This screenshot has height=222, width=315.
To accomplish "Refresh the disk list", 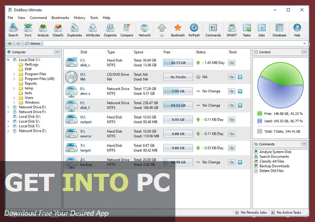I will [x=194, y=30].
